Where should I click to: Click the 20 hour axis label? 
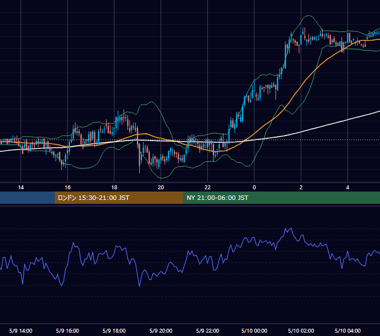point(161,188)
